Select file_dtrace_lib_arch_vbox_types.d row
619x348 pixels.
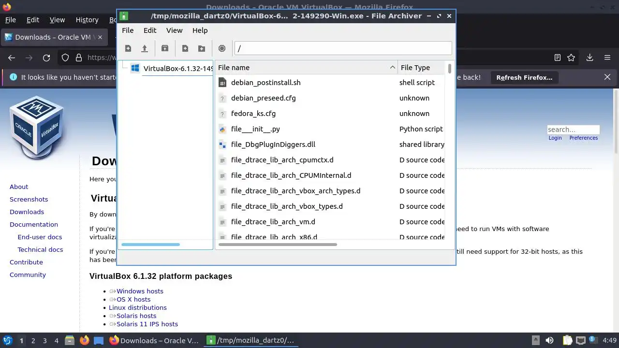[330, 206]
